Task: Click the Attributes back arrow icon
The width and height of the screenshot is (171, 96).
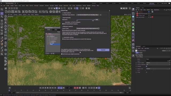Action: point(157,48)
